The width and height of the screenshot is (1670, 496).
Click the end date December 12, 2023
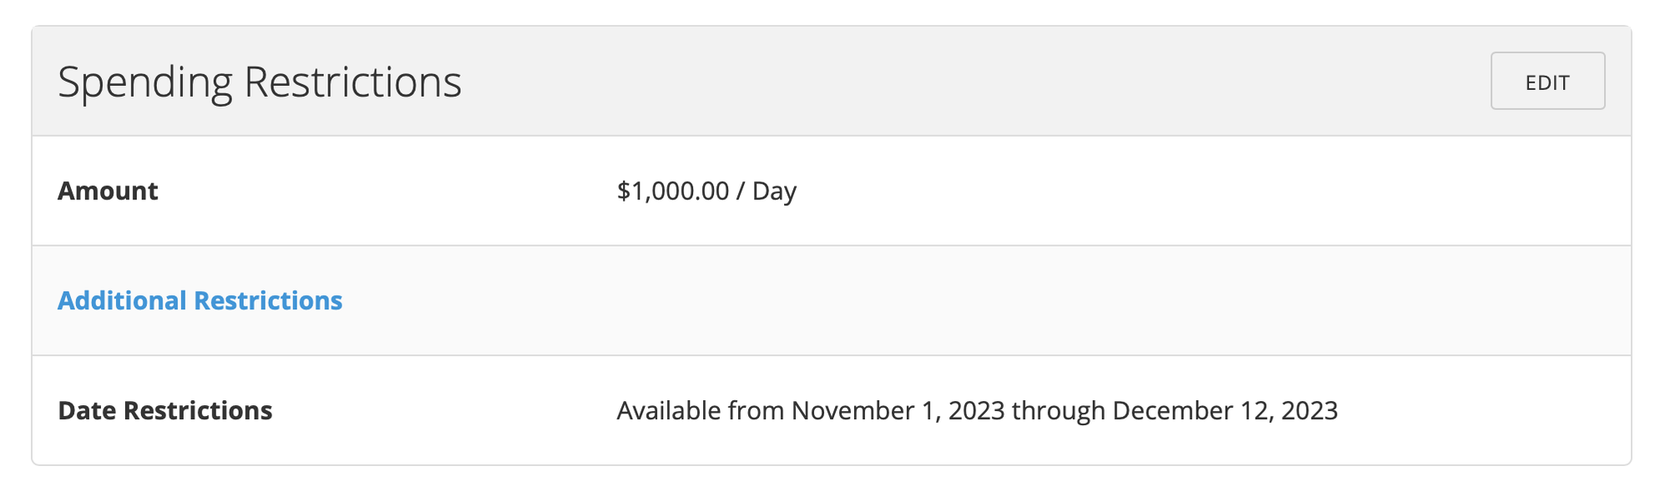pyautogui.click(x=1225, y=410)
